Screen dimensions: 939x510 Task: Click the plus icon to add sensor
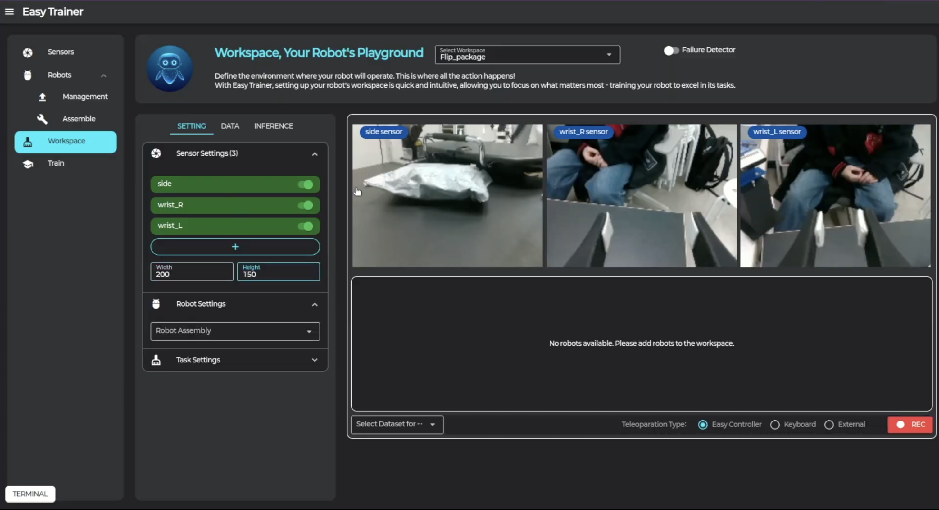[x=235, y=247]
